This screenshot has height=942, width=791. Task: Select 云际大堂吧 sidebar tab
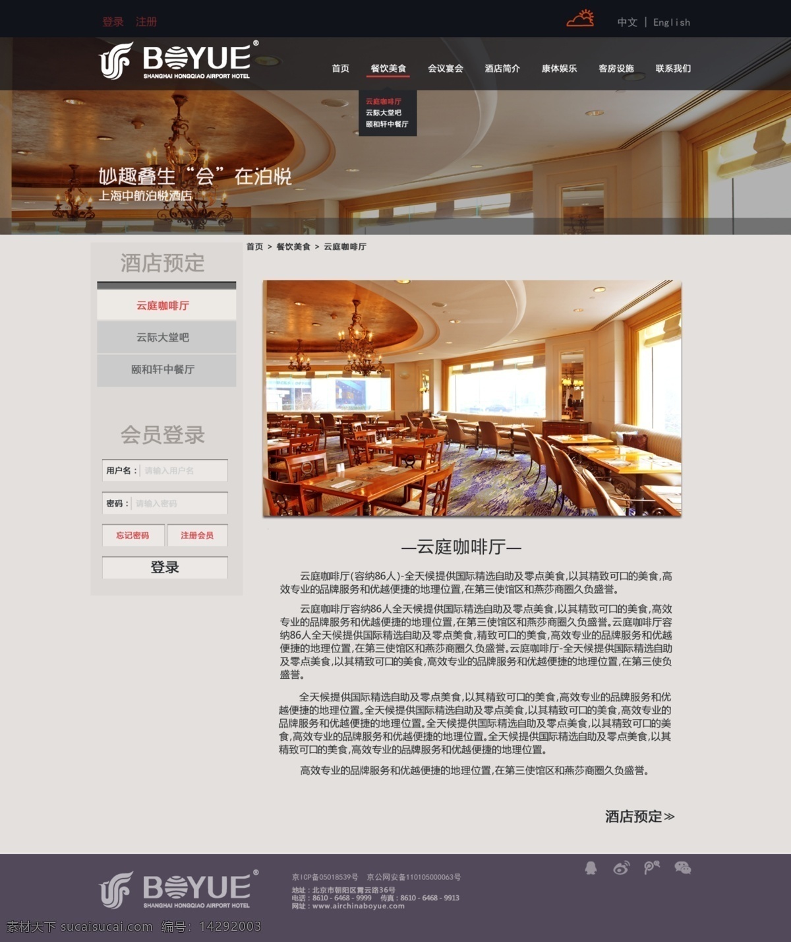pyautogui.click(x=167, y=337)
